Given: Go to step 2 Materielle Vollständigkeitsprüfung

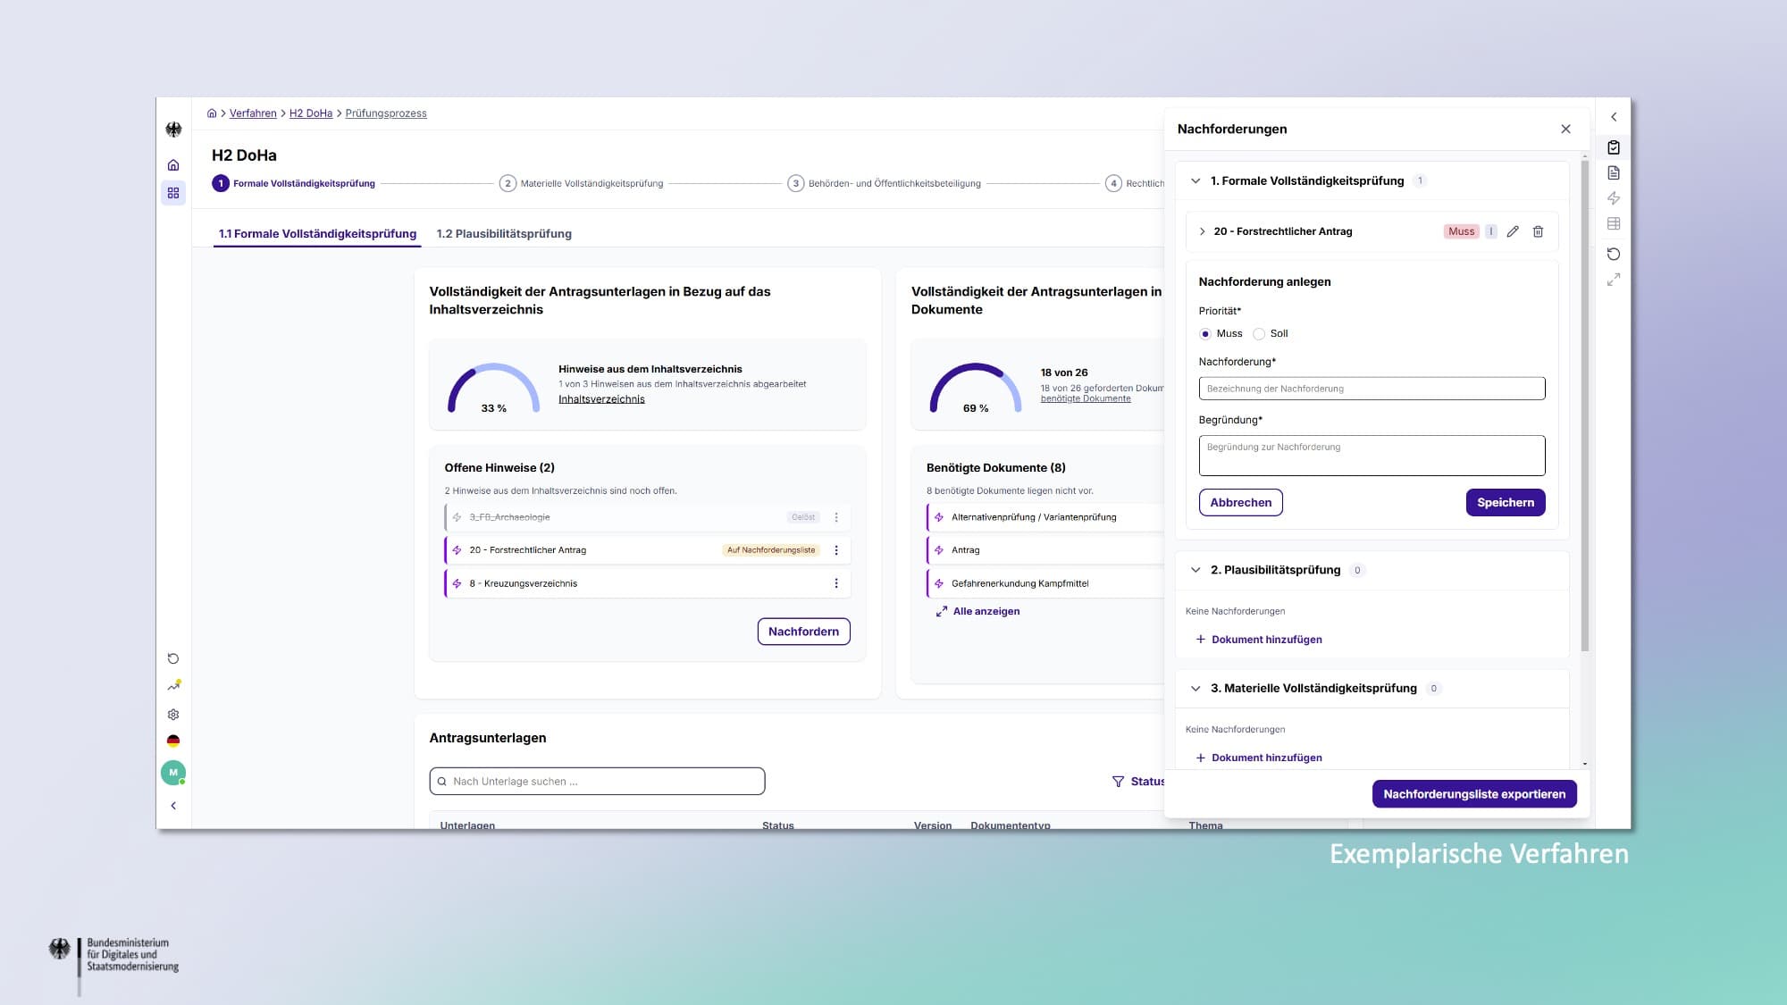Looking at the screenshot, I should (x=583, y=183).
